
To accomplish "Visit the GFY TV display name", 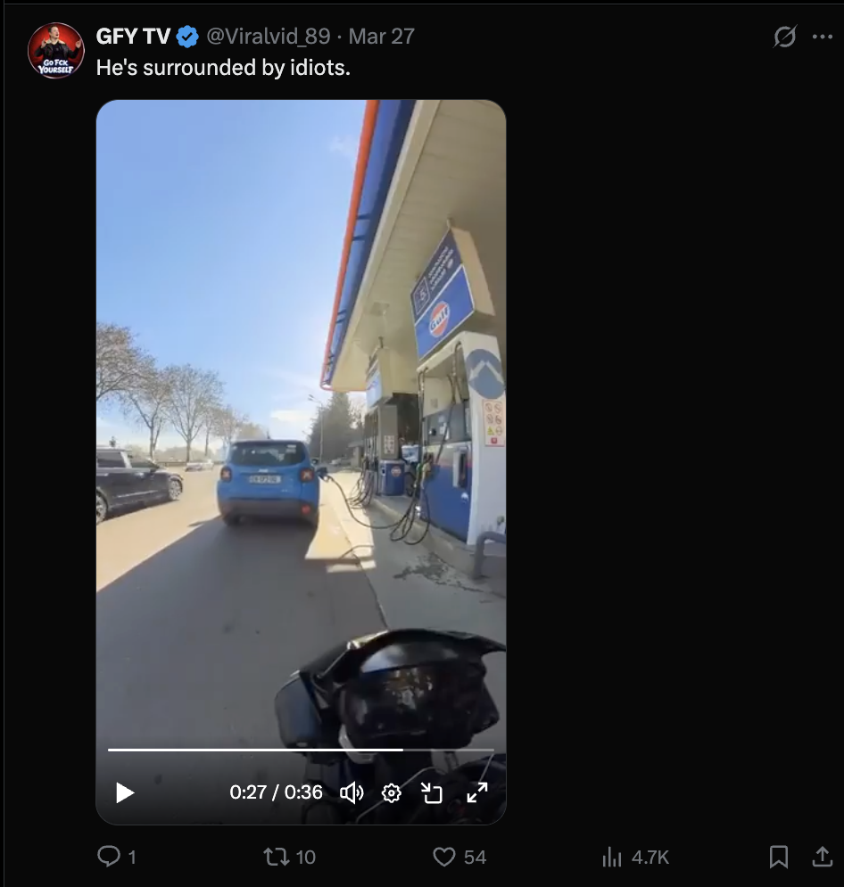I will pyautogui.click(x=133, y=37).
